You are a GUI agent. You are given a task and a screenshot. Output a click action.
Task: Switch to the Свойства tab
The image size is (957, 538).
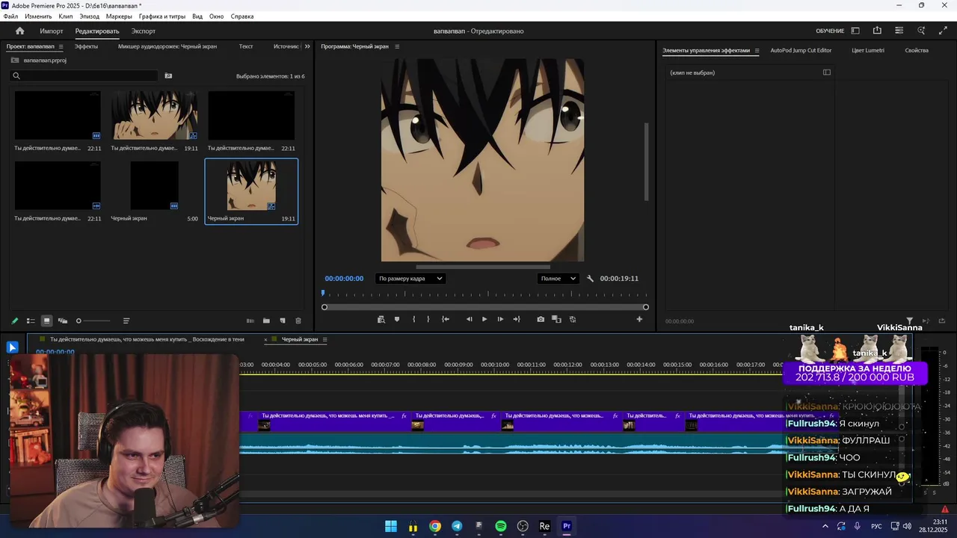click(x=917, y=51)
